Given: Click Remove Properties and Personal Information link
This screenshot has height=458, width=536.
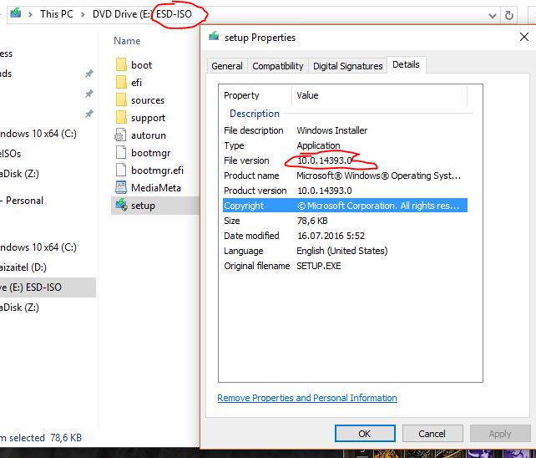Looking at the screenshot, I should 307,398.
